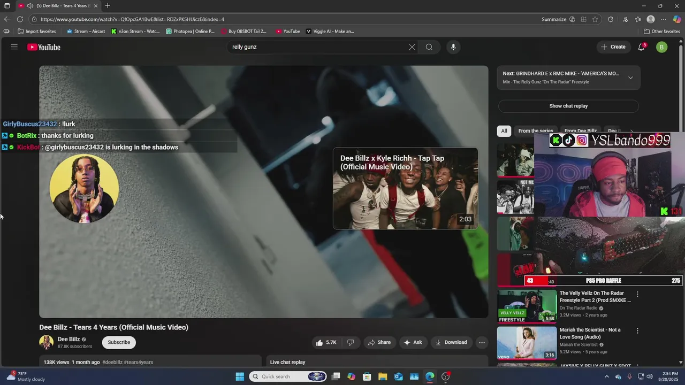Open the YouTube guide hamburger menu
Viewport: 685px width, 385px height.
pos(14,47)
